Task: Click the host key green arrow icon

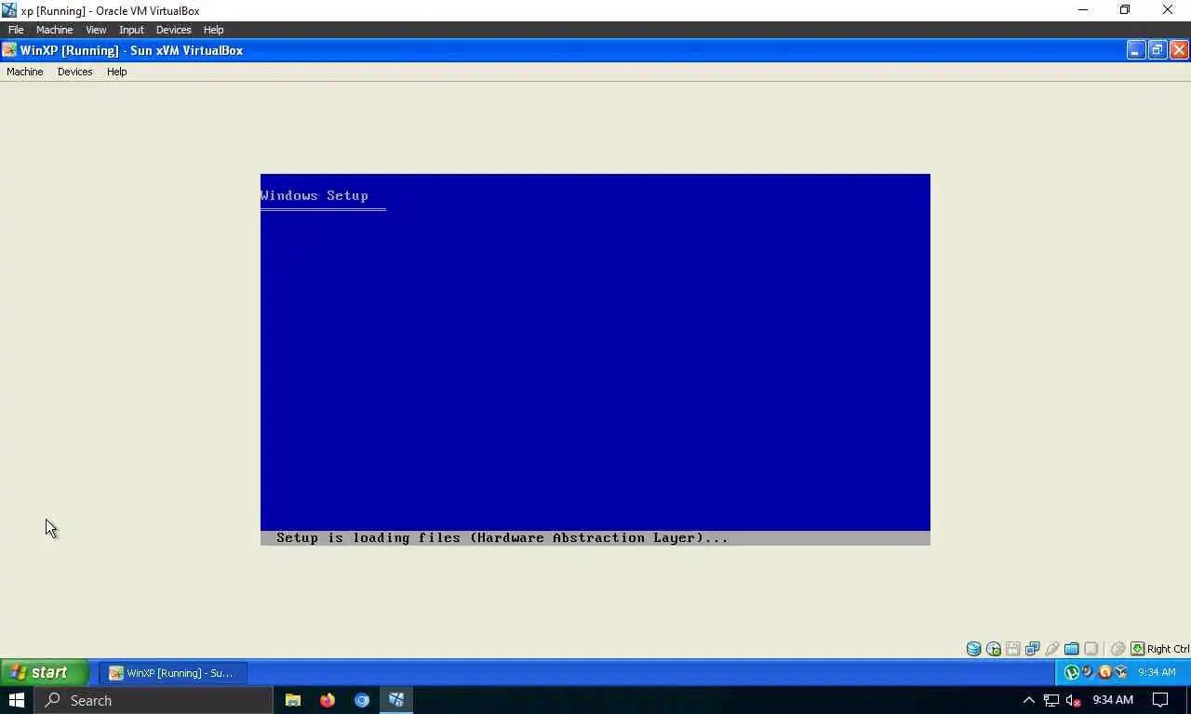Action: [x=1138, y=649]
